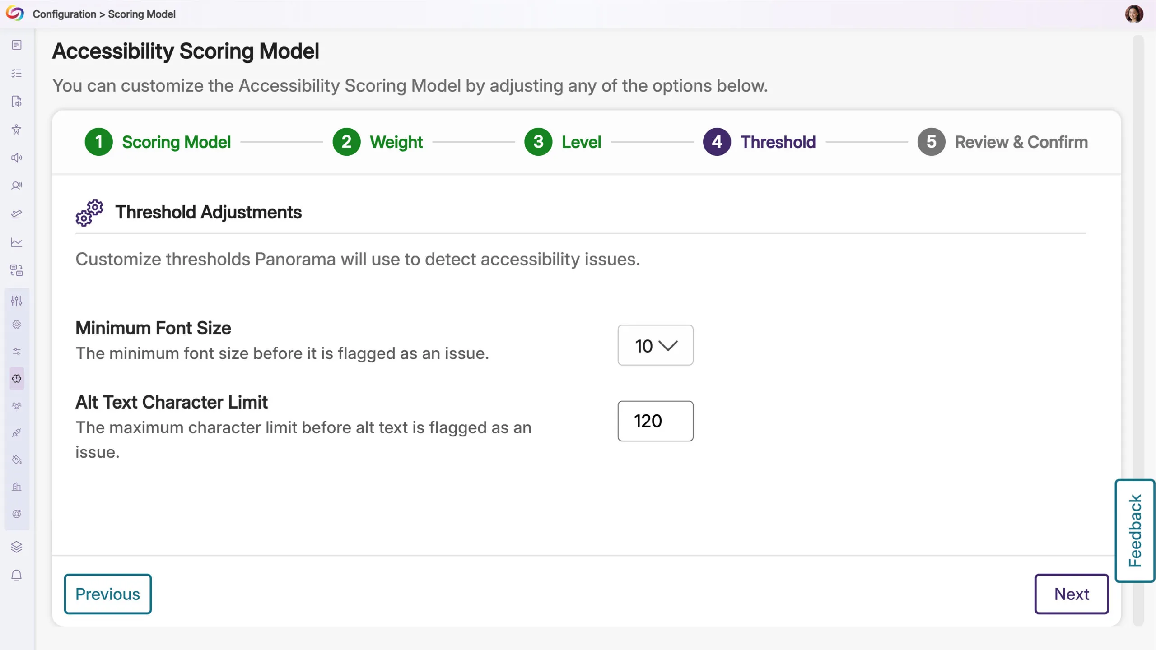Collapse the sliders configuration sidebar section

pos(17,301)
